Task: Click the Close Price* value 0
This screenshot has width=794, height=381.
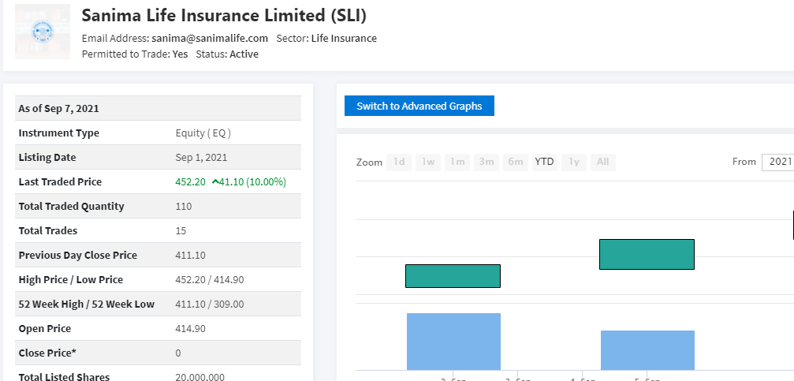Action: pos(177,353)
